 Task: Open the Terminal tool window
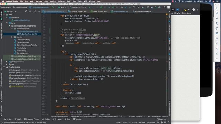[77, 120]
